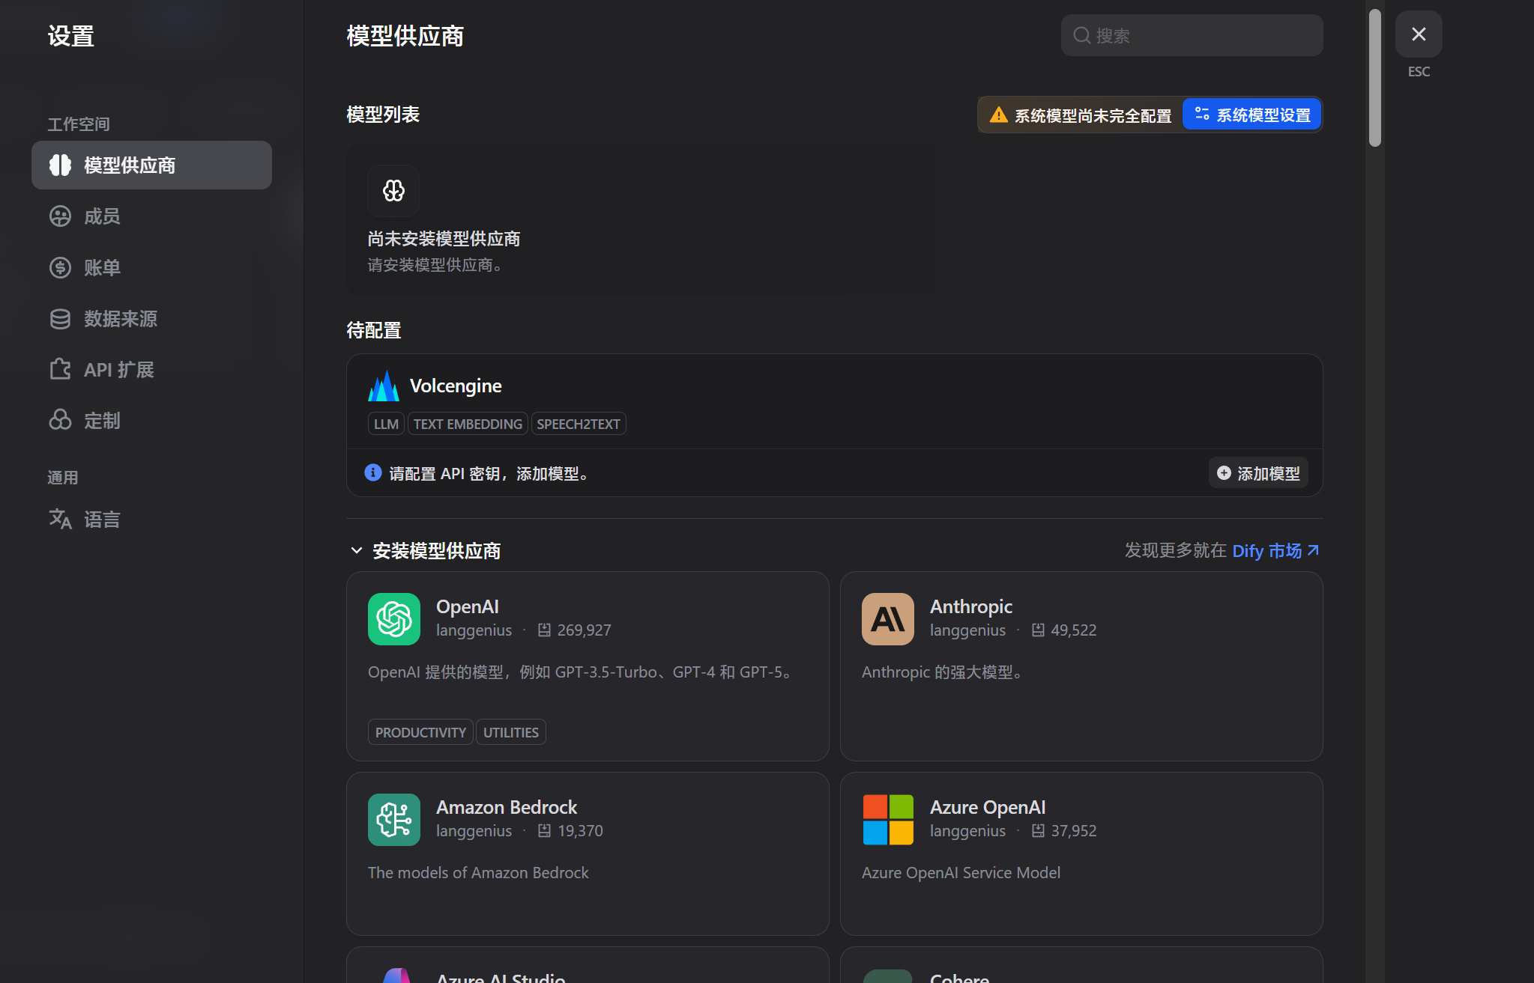The width and height of the screenshot is (1534, 983).
Task: Click the Amazon Bedrock logo icon
Action: click(x=393, y=819)
